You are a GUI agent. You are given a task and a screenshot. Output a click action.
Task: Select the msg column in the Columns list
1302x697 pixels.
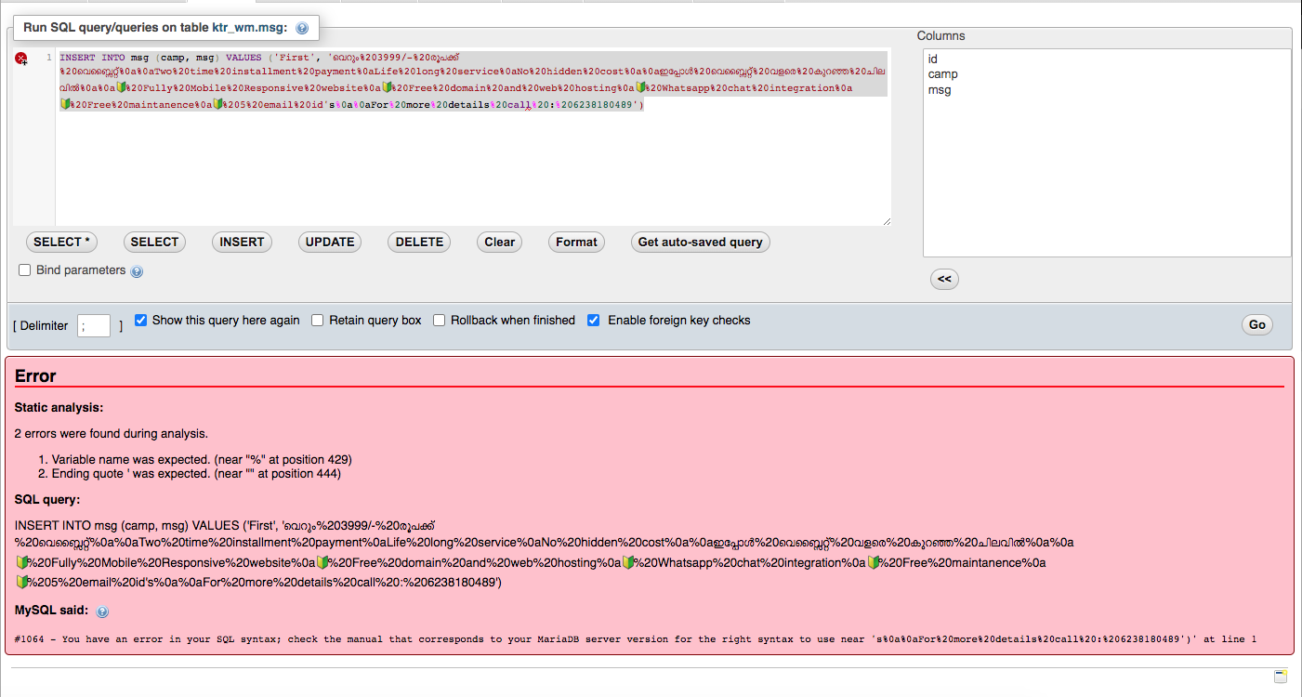[x=939, y=90]
